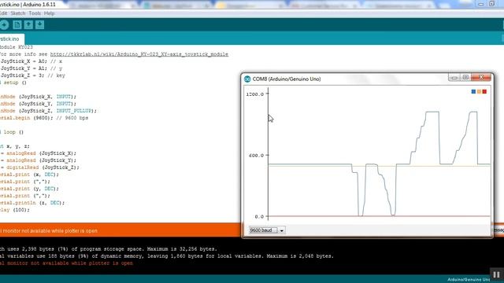Click the 1200.0 axis label in plotter
This screenshot has width=504, height=283.
[254, 94]
